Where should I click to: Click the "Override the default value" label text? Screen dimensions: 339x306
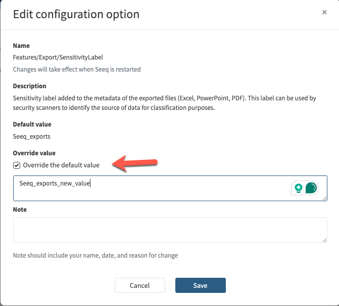[61, 165]
